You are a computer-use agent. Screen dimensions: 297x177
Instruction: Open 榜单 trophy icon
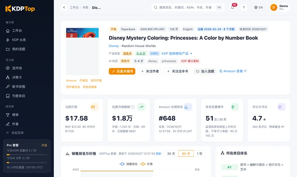8,115
